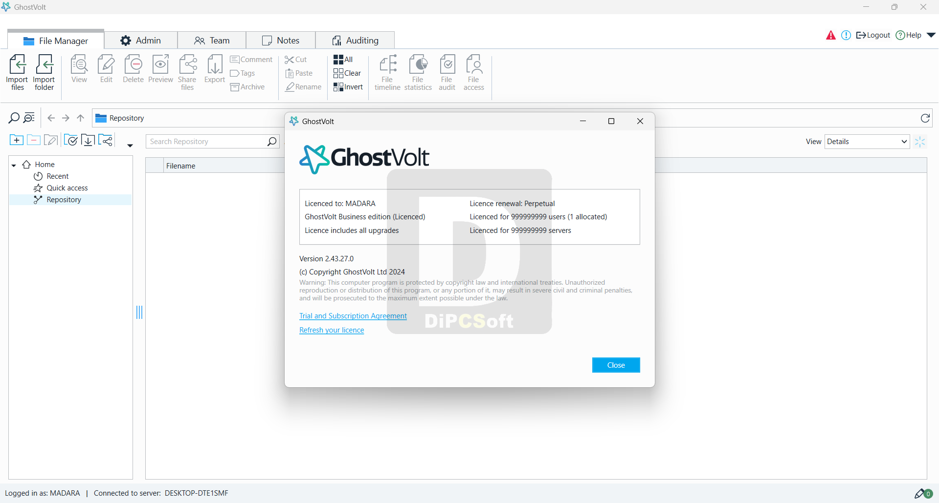Image resolution: width=939 pixels, height=503 pixels.
Task: Click the Share files icon
Action: [x=187, y=72]
